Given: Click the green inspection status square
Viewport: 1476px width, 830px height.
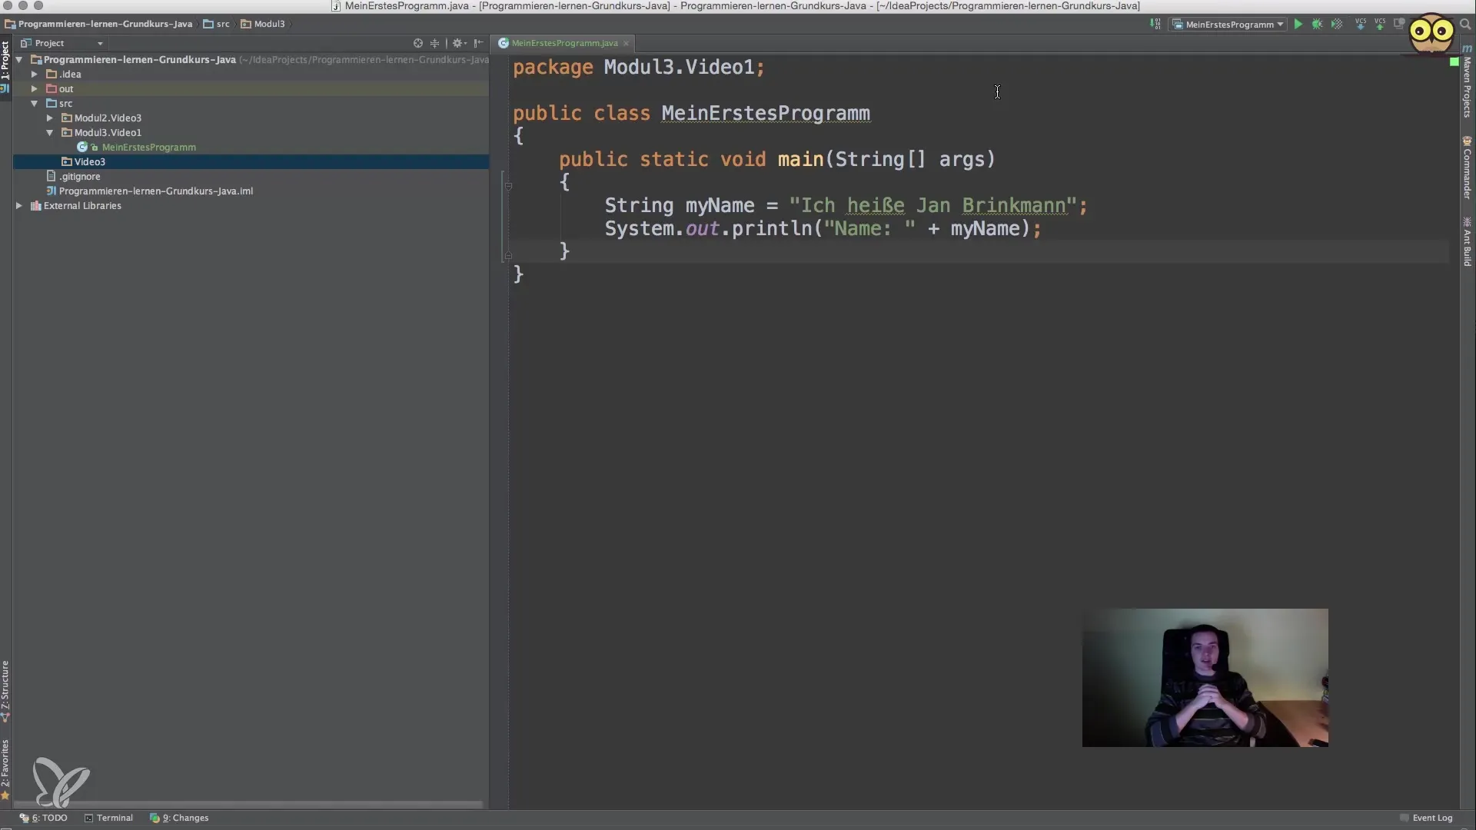Looking at the screenshot, I should pos(1454,61).
